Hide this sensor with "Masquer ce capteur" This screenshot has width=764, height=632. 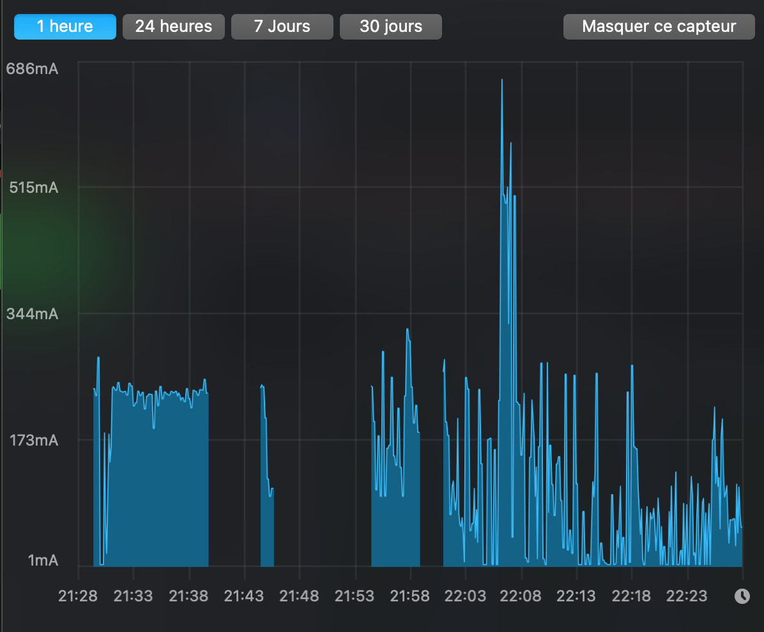[x=658, y=26]
